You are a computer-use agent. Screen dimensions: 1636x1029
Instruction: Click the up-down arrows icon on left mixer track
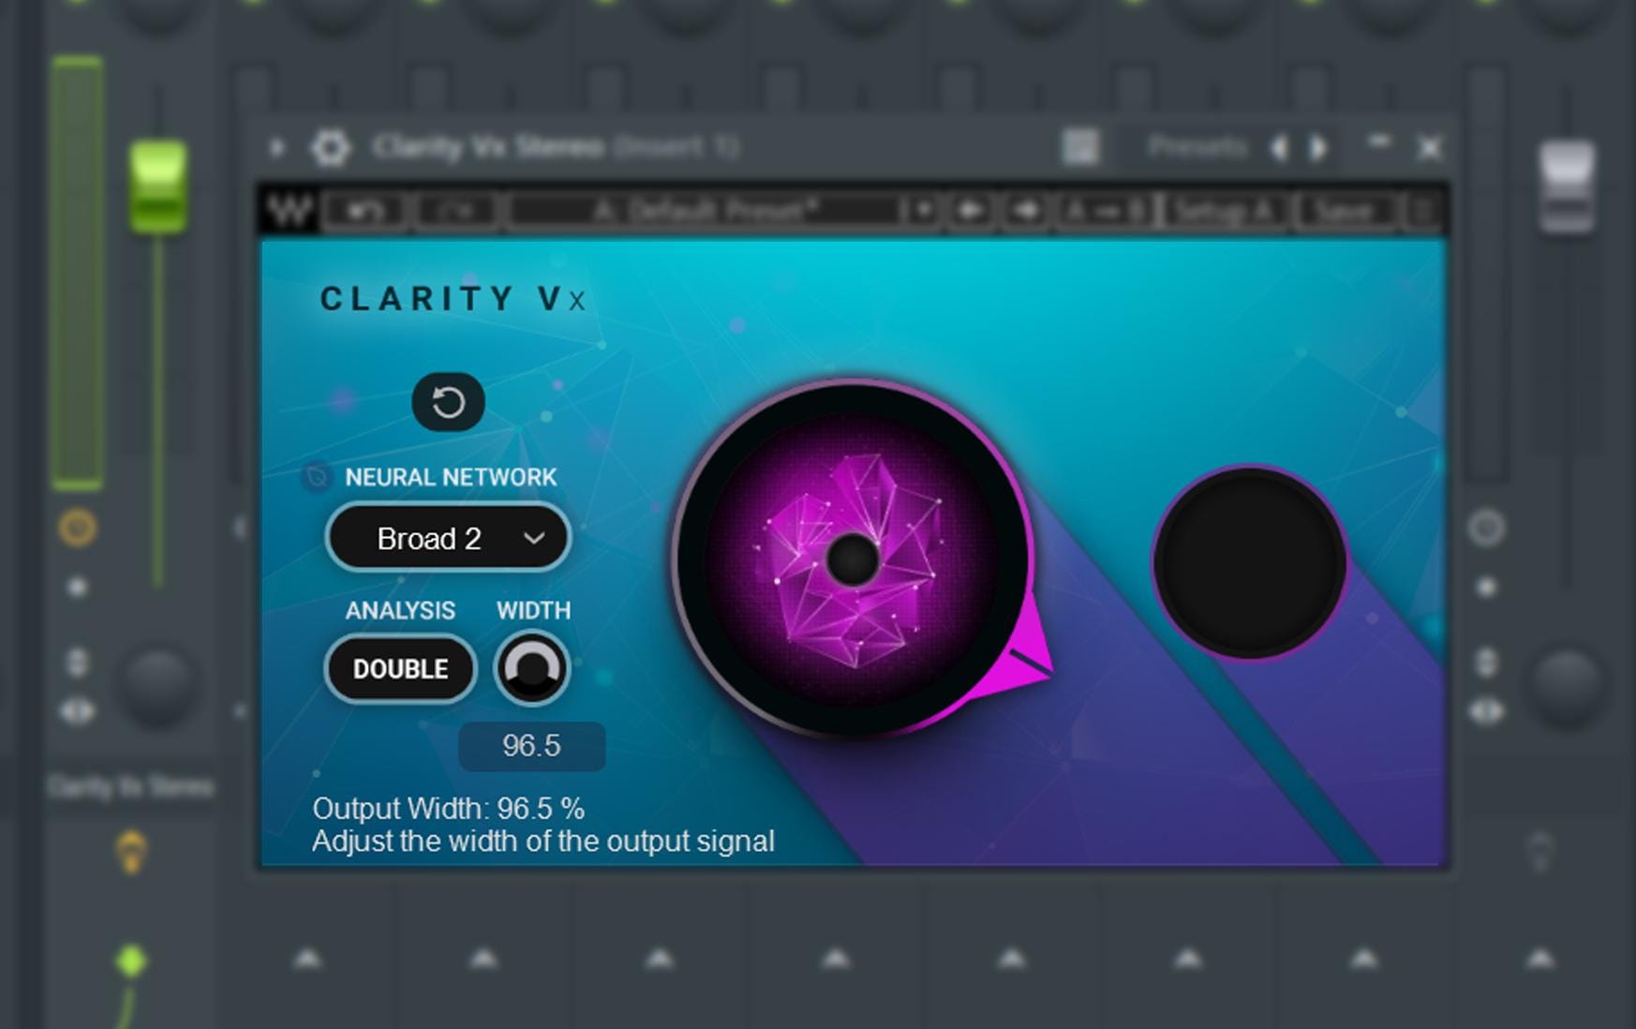pyautogui.click(x=78, y=662)
